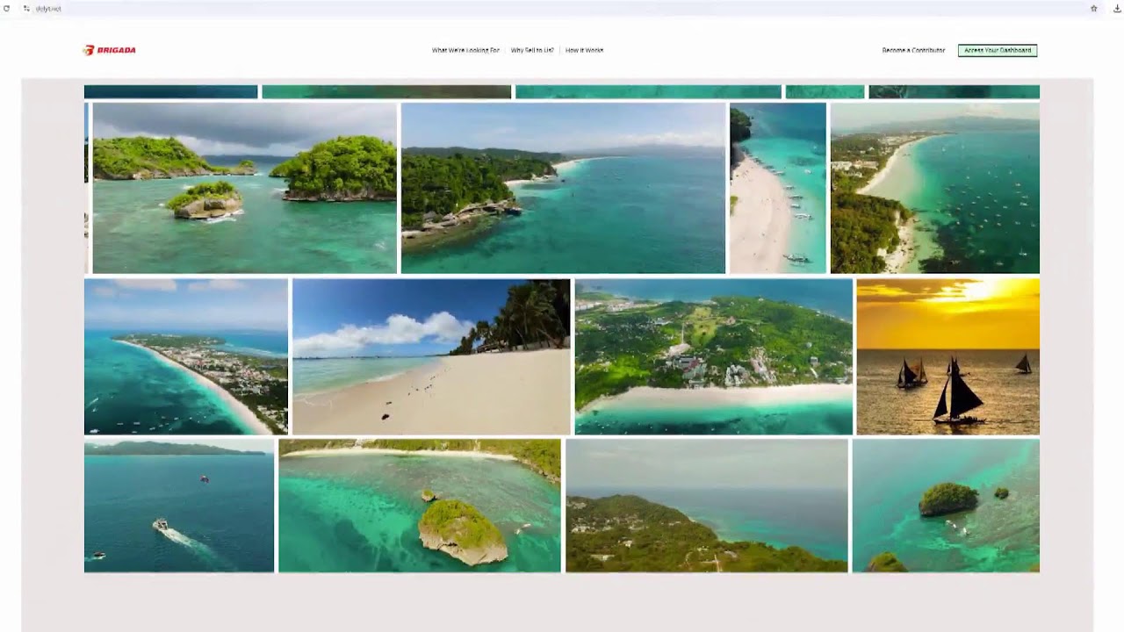Click Access Your Dashboard button

[998, 50]
